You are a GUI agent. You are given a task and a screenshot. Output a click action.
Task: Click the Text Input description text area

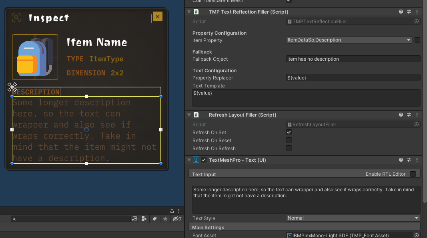click(306, 199)
